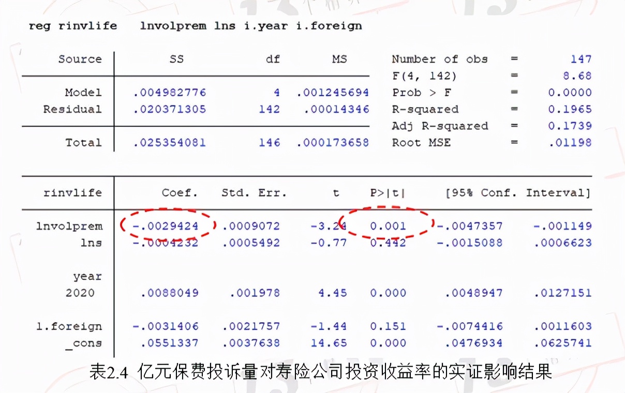This screenshot has height=393, width=625.
Task: Select lnvolprem lower bound -.0047357
Action: 469,226
